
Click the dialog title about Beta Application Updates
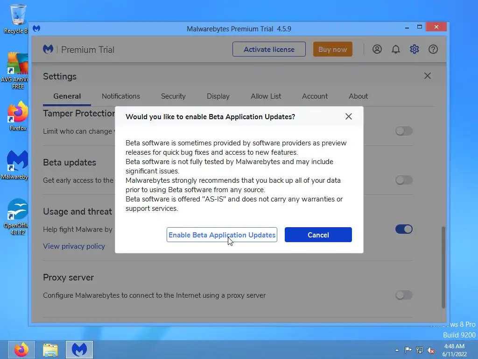(211, 116)
